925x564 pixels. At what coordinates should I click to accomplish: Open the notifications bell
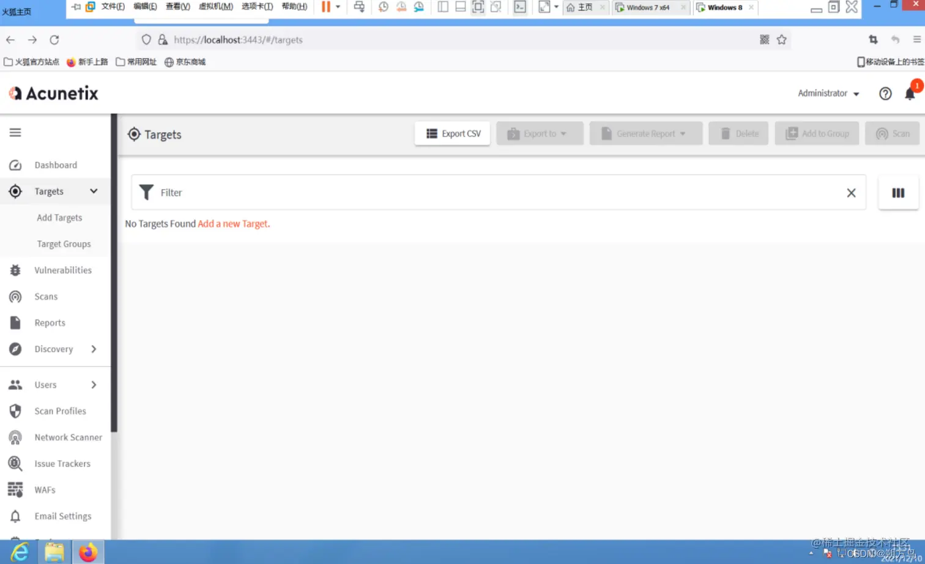(x=910, y=94)
